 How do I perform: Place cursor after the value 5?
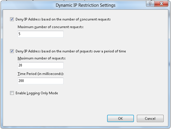coord(21,34)
